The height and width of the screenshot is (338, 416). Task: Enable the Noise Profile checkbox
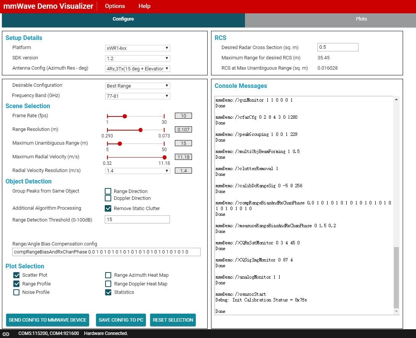(16, 292)
